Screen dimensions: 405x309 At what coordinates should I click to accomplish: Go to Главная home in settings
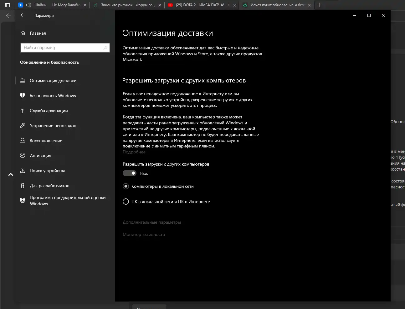[x=38, y=33]
